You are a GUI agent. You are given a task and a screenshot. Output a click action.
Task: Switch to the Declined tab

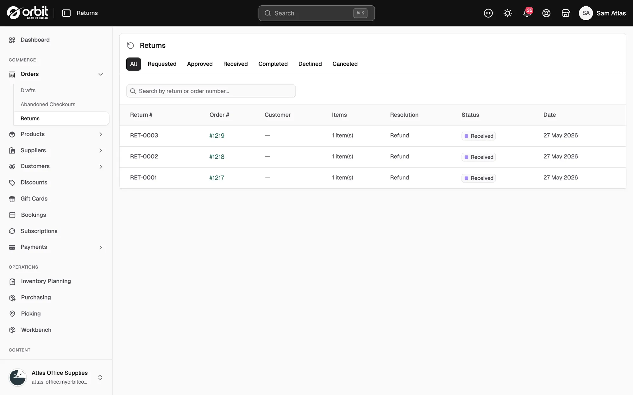tap(310, 64)
